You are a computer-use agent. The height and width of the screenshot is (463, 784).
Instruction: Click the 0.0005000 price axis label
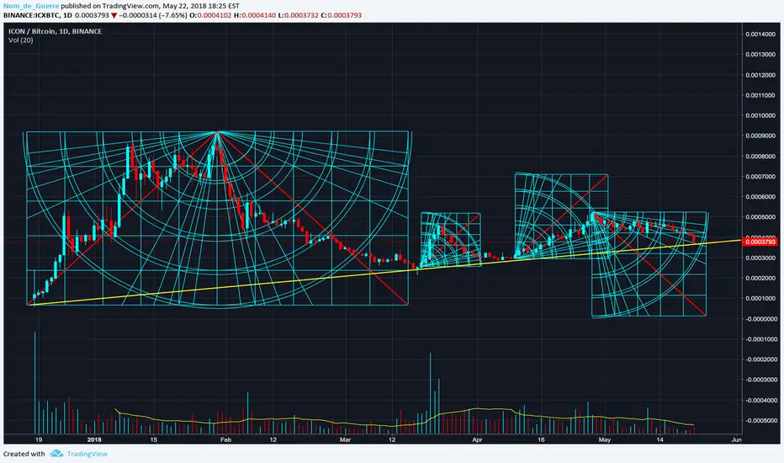coord(760,217)
